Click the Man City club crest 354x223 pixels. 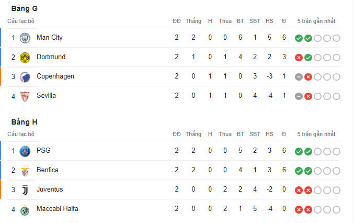(x=25, y=38)
